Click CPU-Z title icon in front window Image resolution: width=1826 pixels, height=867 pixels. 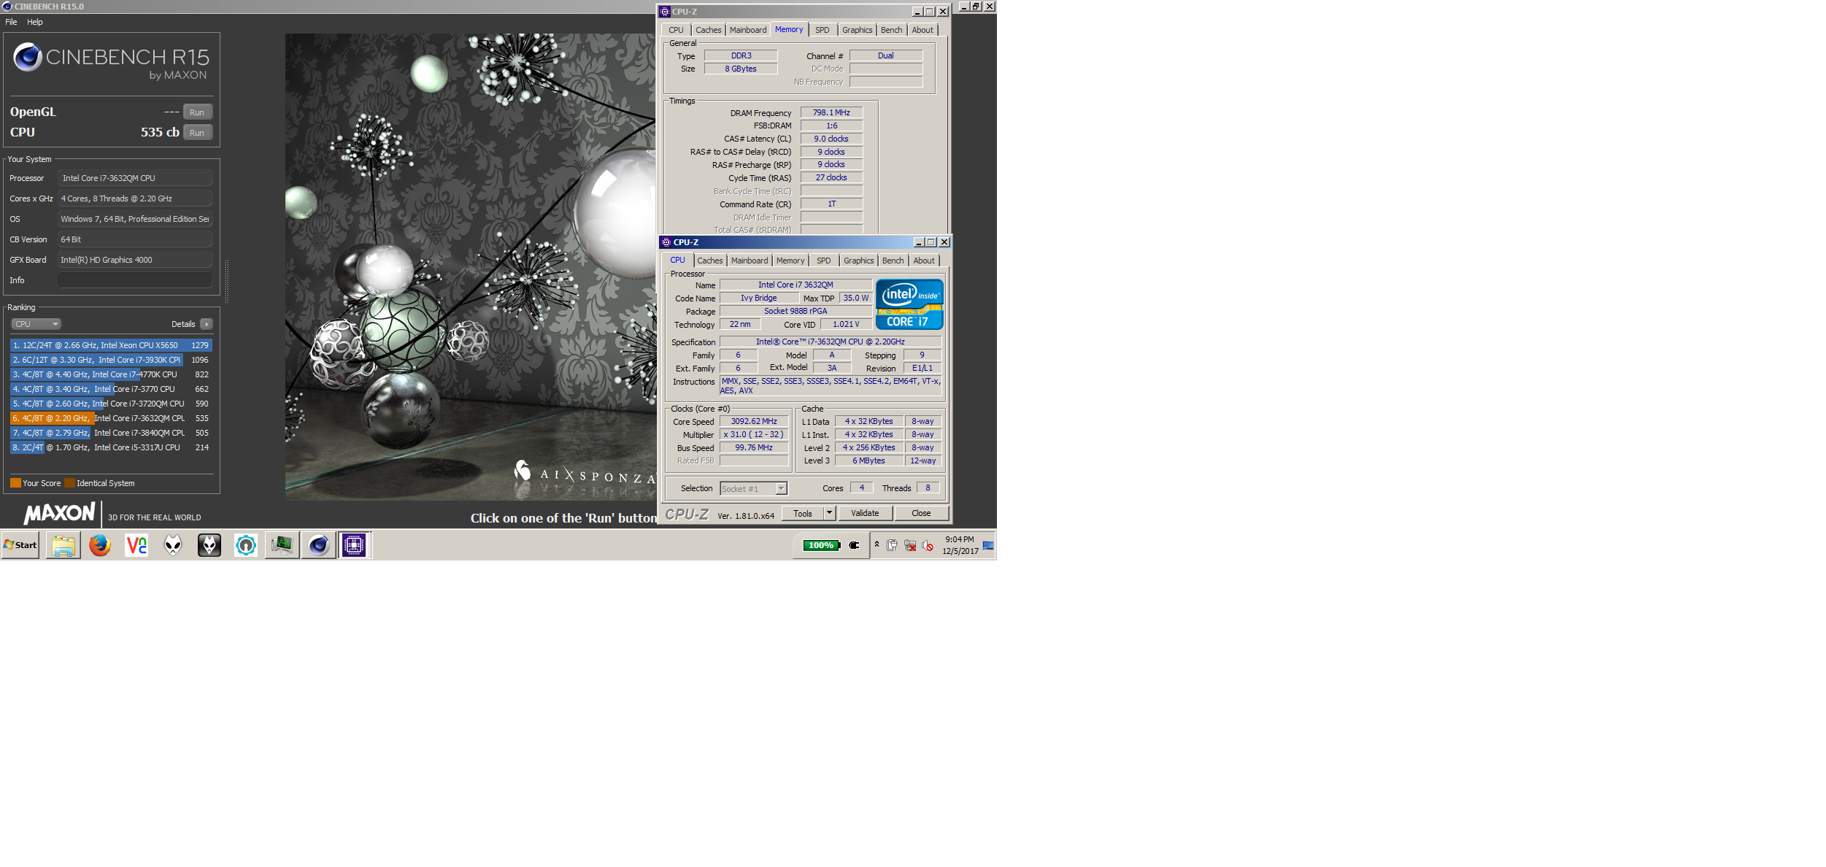coord(666,242)
